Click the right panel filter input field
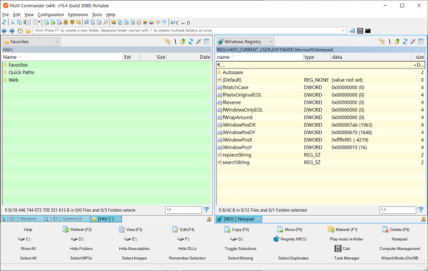 click(397, 210)
